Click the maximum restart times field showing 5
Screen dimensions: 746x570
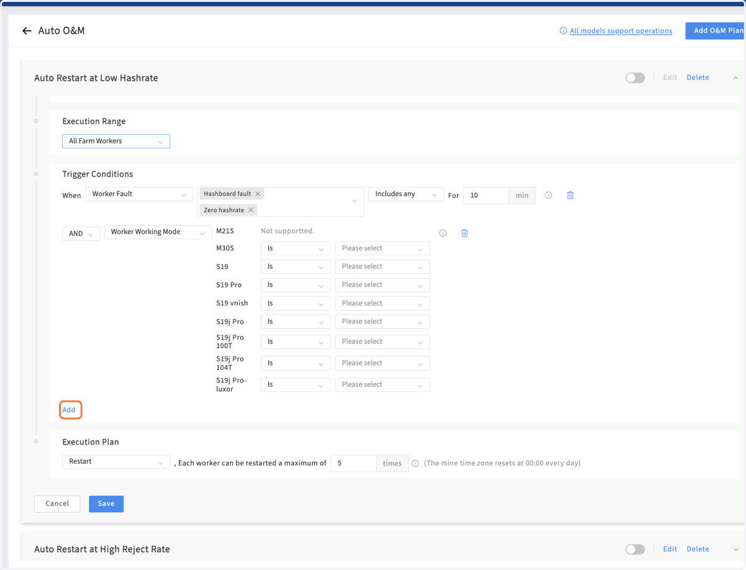coord(353,463)
